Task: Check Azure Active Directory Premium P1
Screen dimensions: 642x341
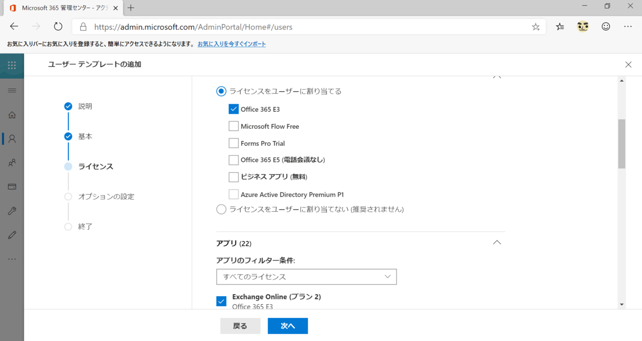Action: [233, 194]
